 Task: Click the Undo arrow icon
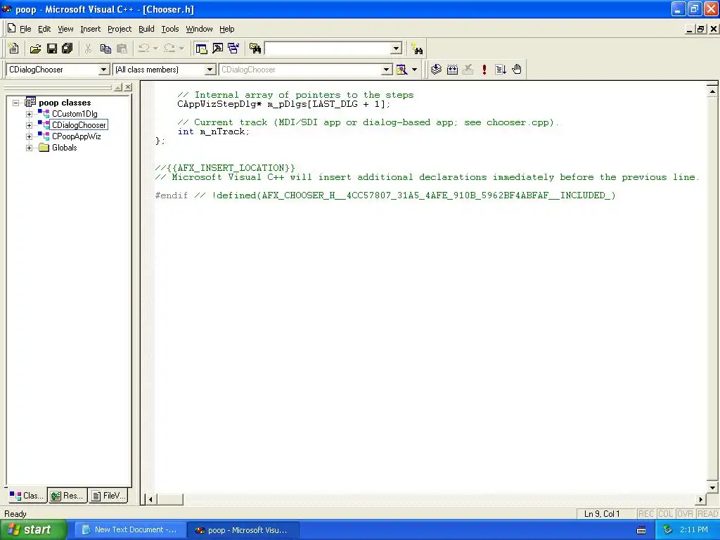143,49
